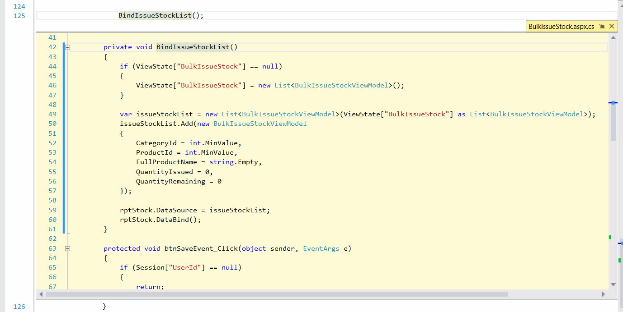Collapse the BindIssueStockList method outline

coord(66,47)
